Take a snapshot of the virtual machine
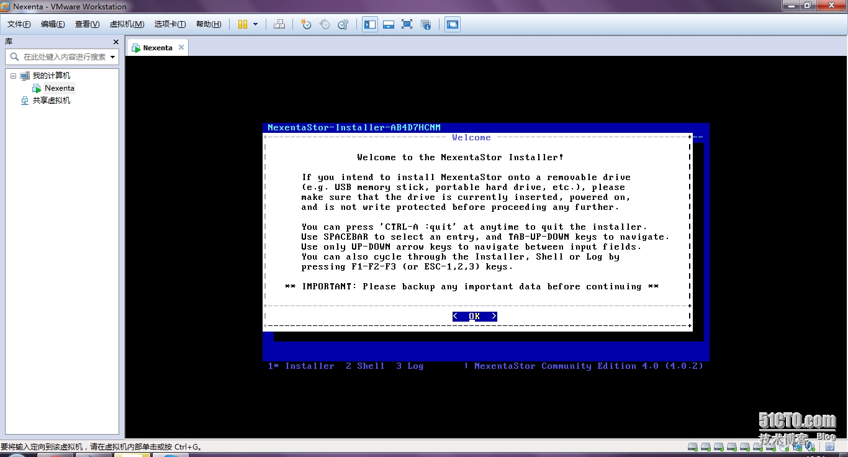848x457 pixels. [x=306, y=24]
